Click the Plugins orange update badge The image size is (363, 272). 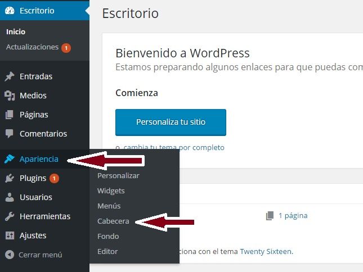pos(54,178)
